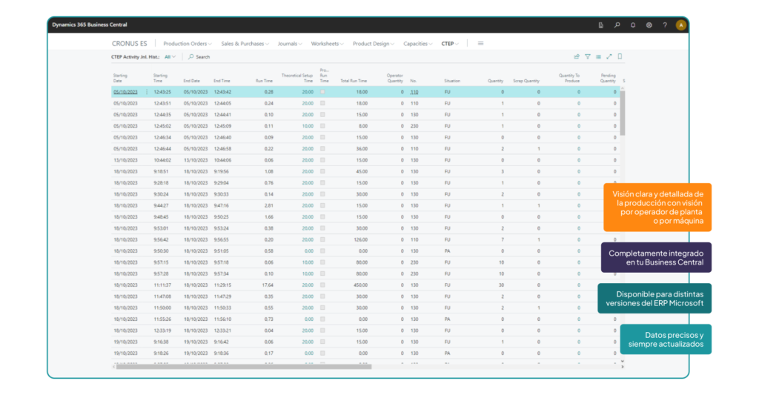
Task: Click the vertical scrollbar thumb of the list
Action: pyautogui.click(x=623, y=113)
